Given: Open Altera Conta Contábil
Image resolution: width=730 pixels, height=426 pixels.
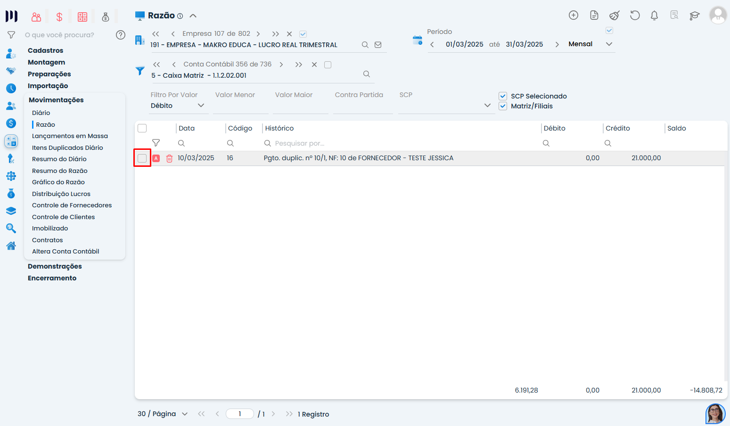Looking at the screenshot, I should pos(66,251).
